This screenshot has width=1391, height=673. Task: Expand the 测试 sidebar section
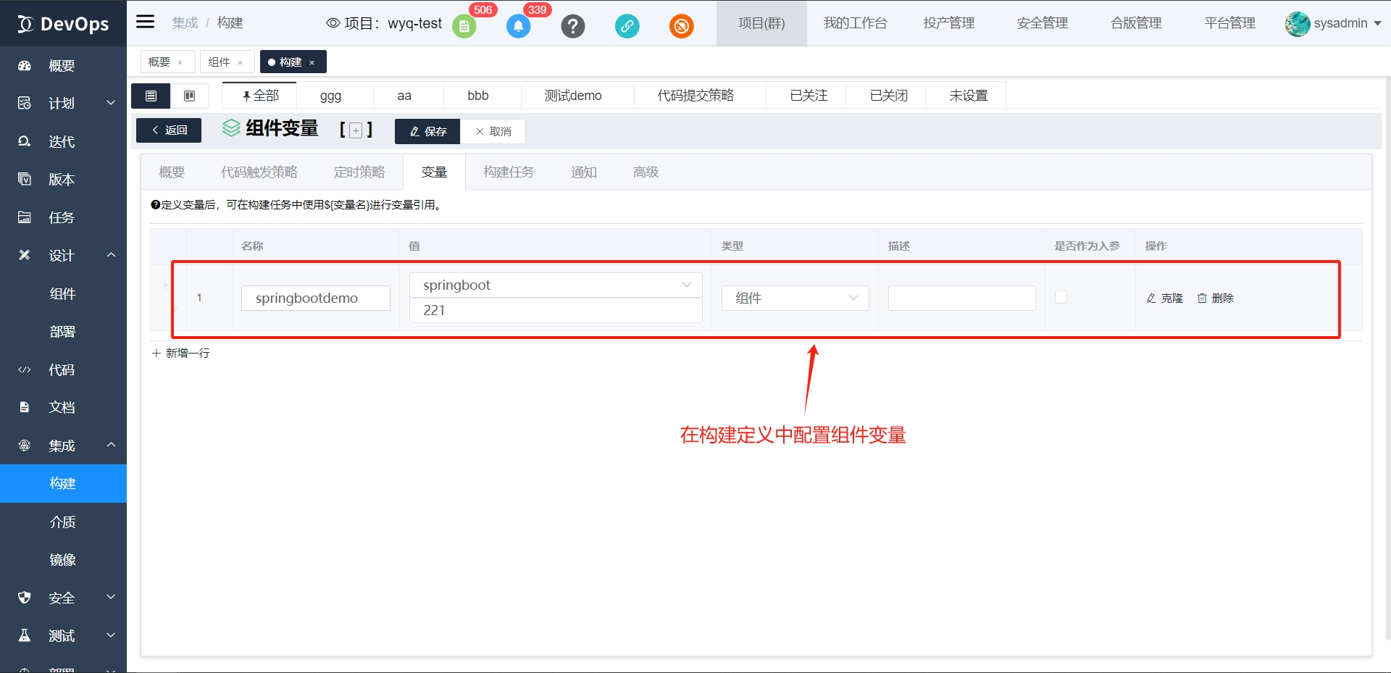pyautogui.click(x=111, y=635)
